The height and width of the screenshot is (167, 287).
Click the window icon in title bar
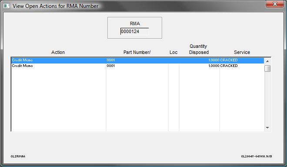point(7,6)
